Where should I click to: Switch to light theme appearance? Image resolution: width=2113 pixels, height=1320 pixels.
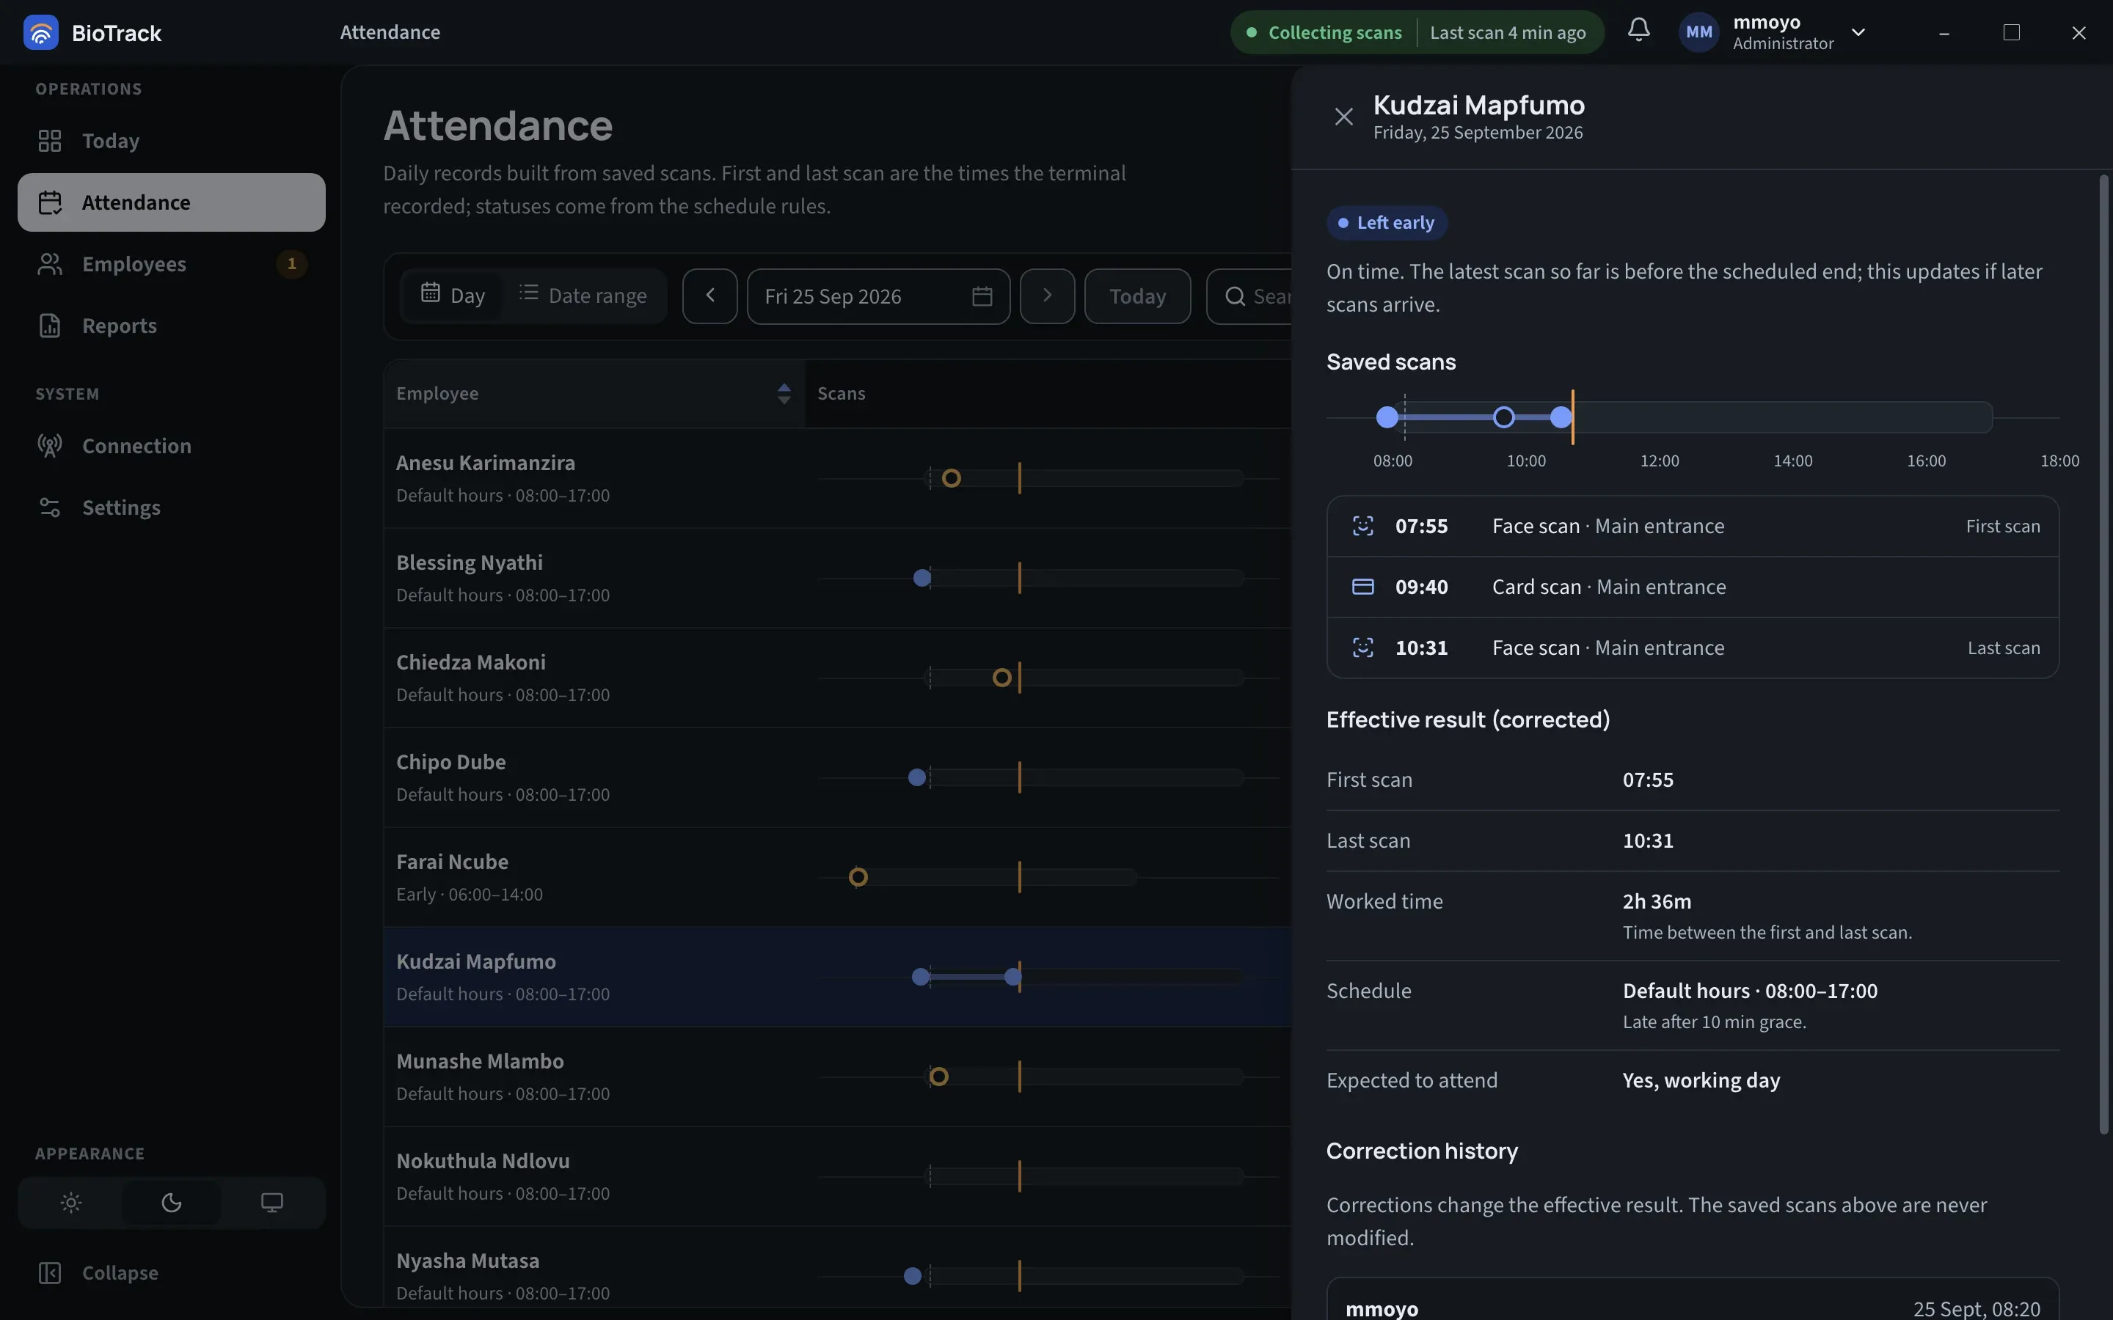tap(70, 1202)
